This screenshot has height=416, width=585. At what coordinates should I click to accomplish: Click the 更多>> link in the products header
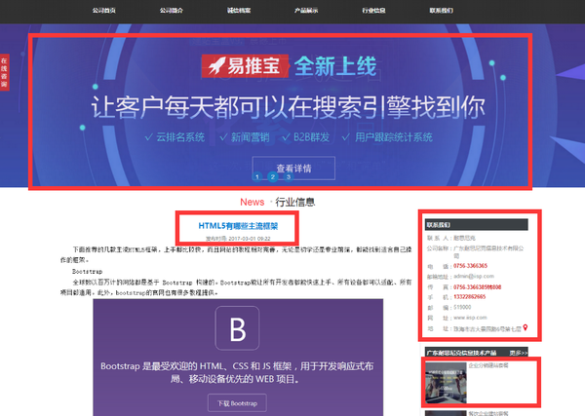pyautogui.click(x=519, y=353)
